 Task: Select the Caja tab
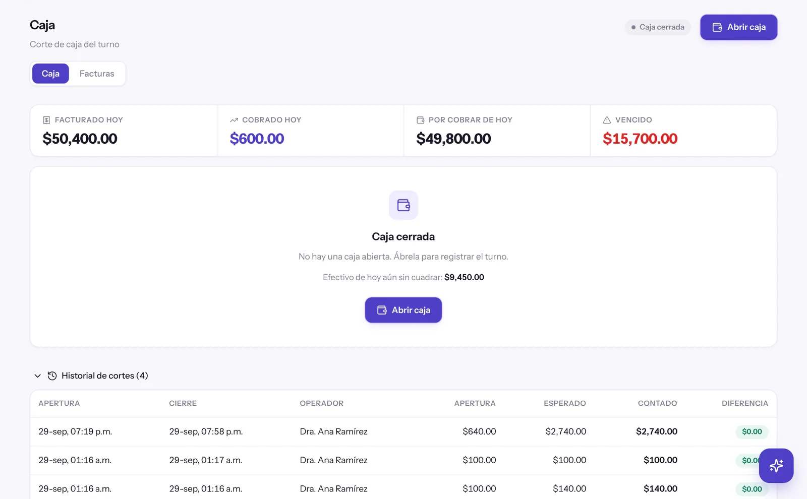point(50,74)
